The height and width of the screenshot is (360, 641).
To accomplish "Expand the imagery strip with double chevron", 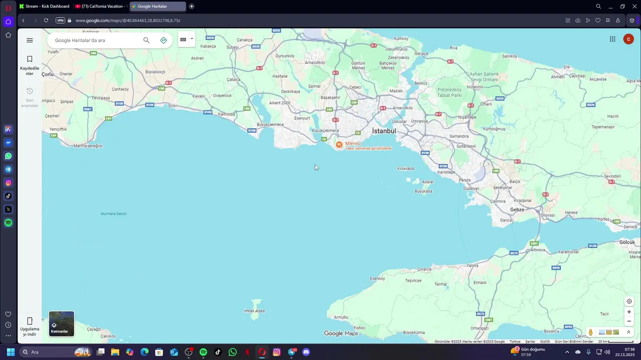I will [628, 332].
